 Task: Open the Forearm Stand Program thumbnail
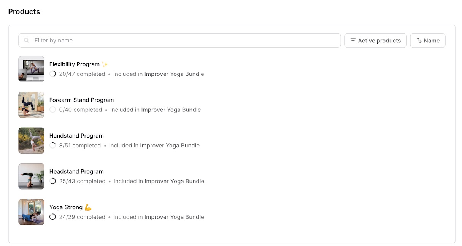click(x=32, y=105)
